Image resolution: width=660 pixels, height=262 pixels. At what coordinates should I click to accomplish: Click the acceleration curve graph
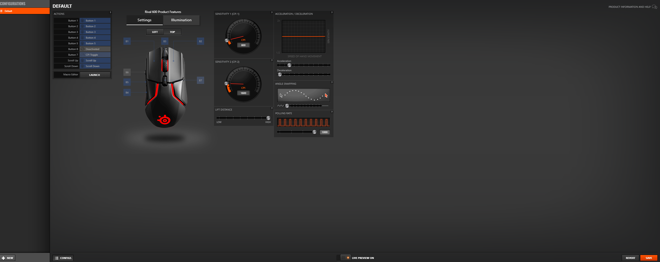pyautogui.click(x=303, y=37)
